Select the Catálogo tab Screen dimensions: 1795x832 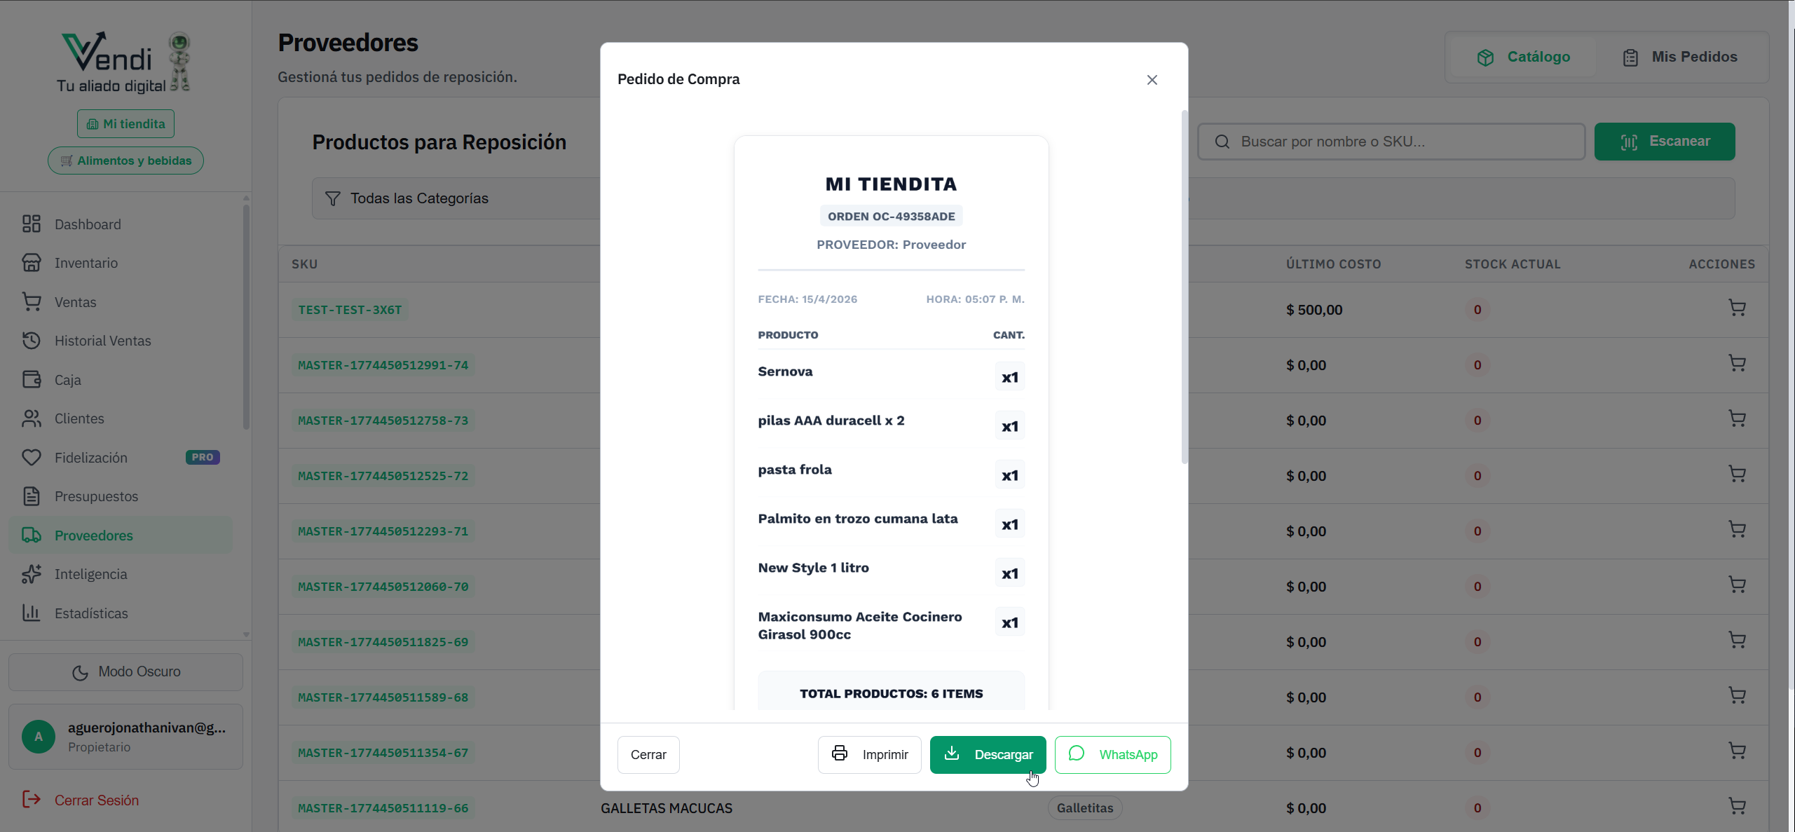[1524, 57]
